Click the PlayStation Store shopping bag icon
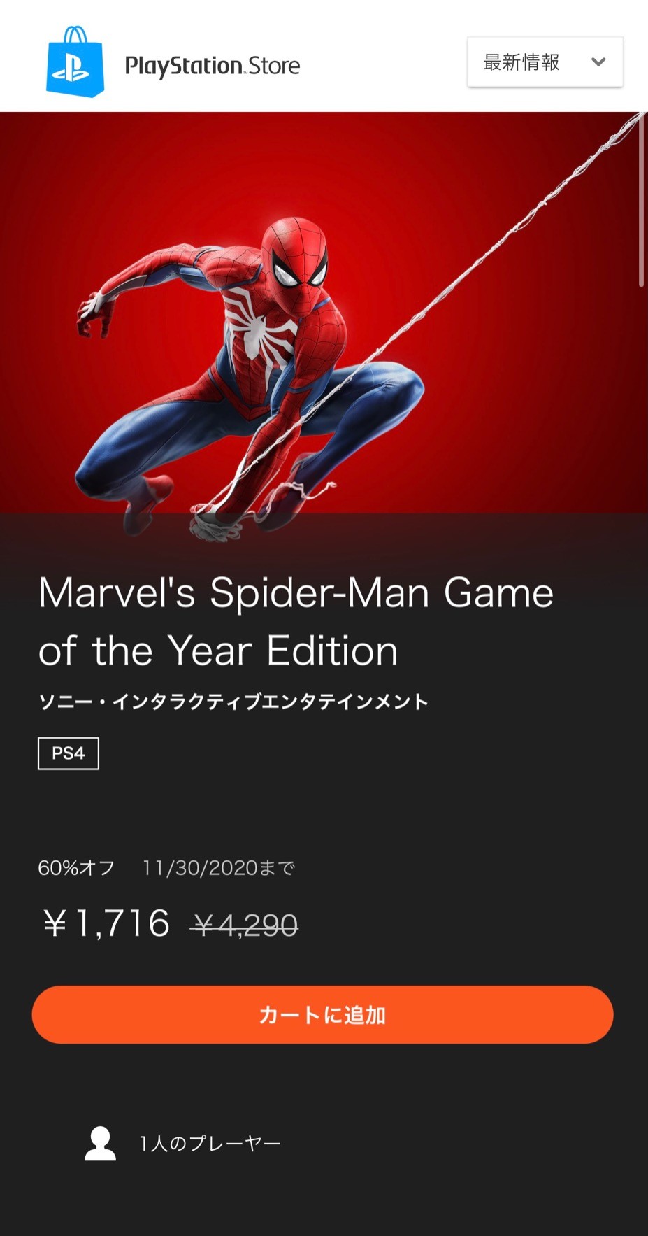Screen dimensions: 648x1236 coord(75,62)
